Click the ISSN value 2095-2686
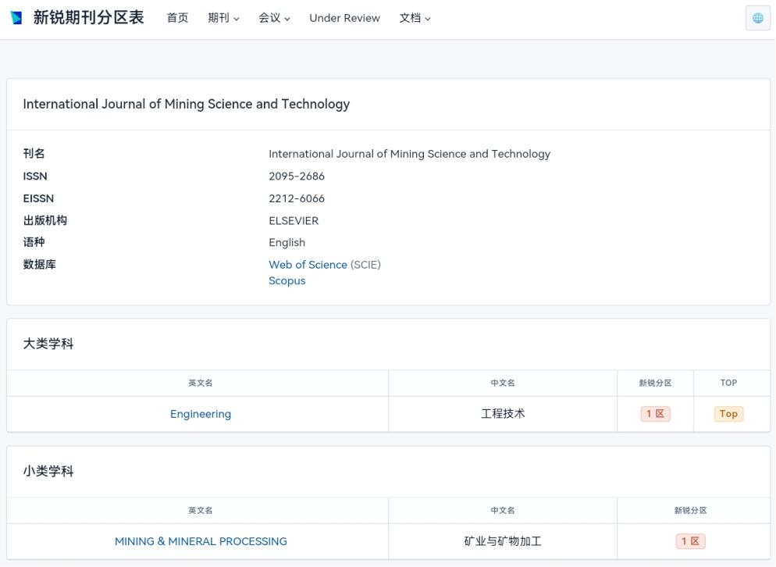This screenshot has width=776, height=567. [297, 177]
